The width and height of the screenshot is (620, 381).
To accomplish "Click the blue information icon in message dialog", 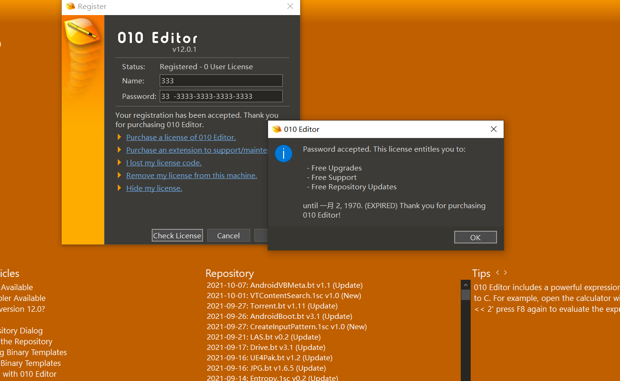I will click(x=284, y=154).
